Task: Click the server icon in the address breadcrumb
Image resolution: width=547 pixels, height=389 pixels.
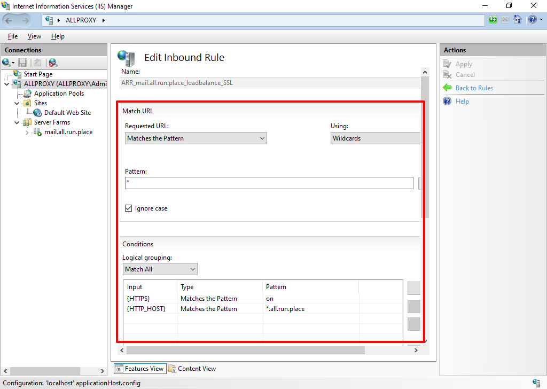Action: point(49,20)
